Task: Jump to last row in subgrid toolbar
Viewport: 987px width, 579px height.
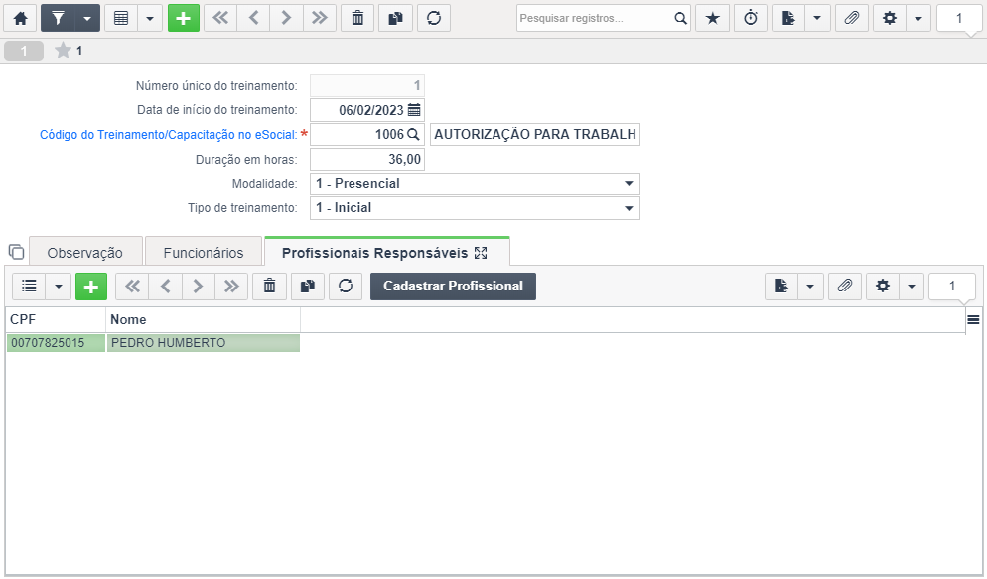Action: tap(231, 287)
